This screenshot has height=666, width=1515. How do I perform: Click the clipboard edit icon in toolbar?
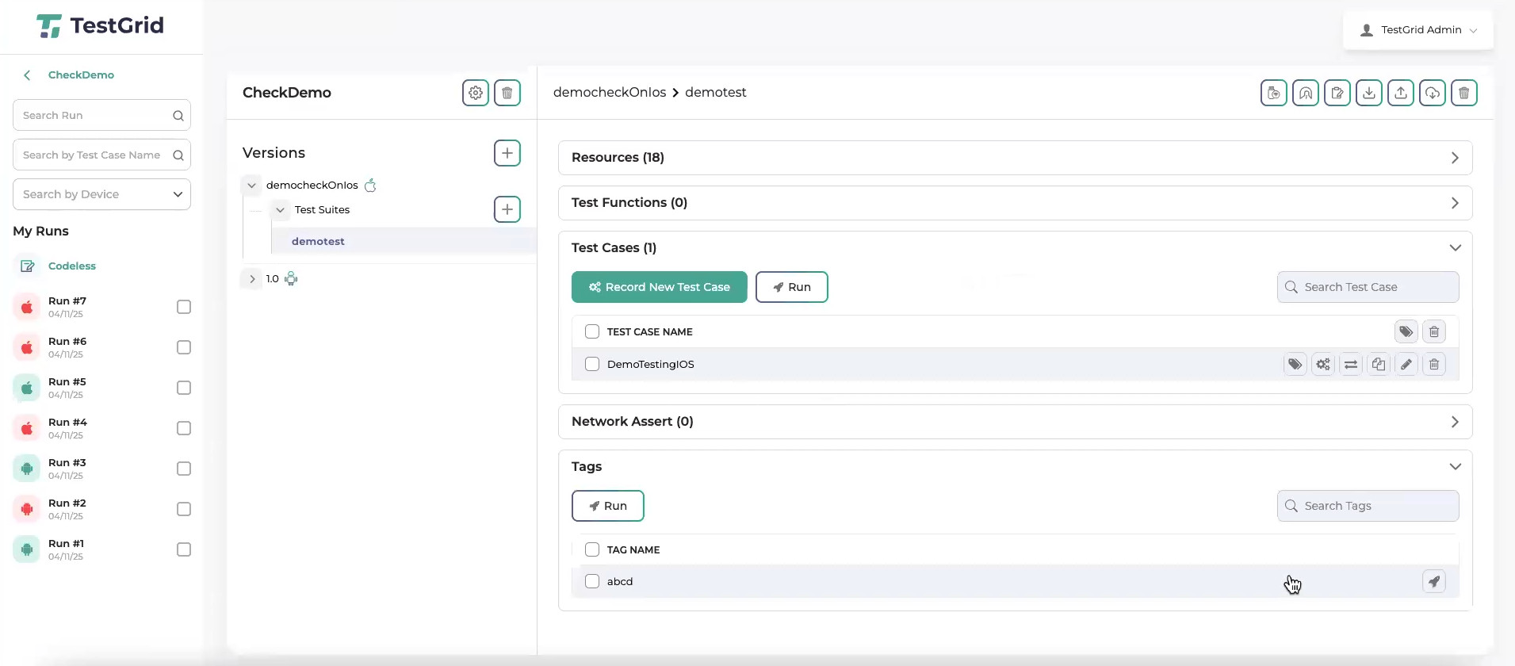pos(1337,93)
